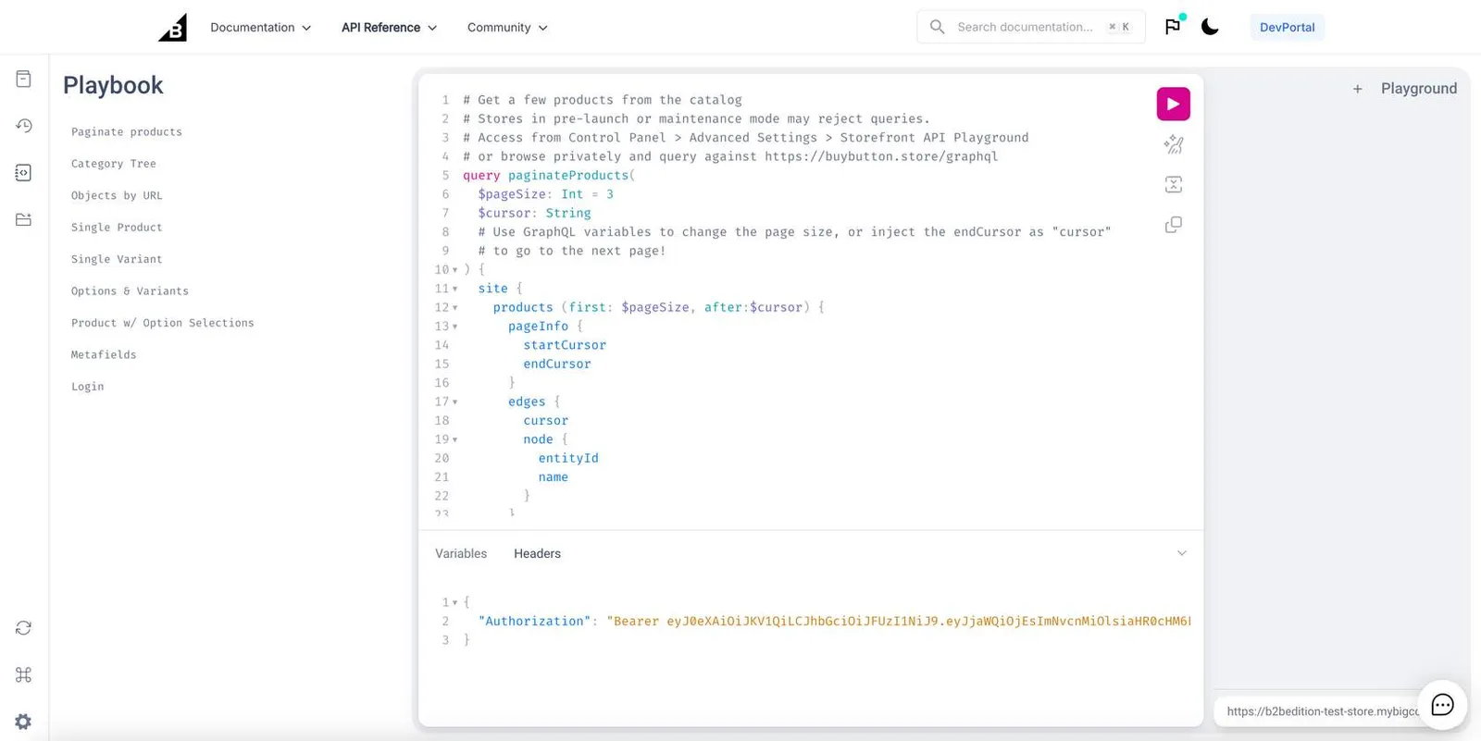This screenshot has width=1481, height=741.
Task: Select Options & Variants playbook item
Action: [x=130, y=291]
